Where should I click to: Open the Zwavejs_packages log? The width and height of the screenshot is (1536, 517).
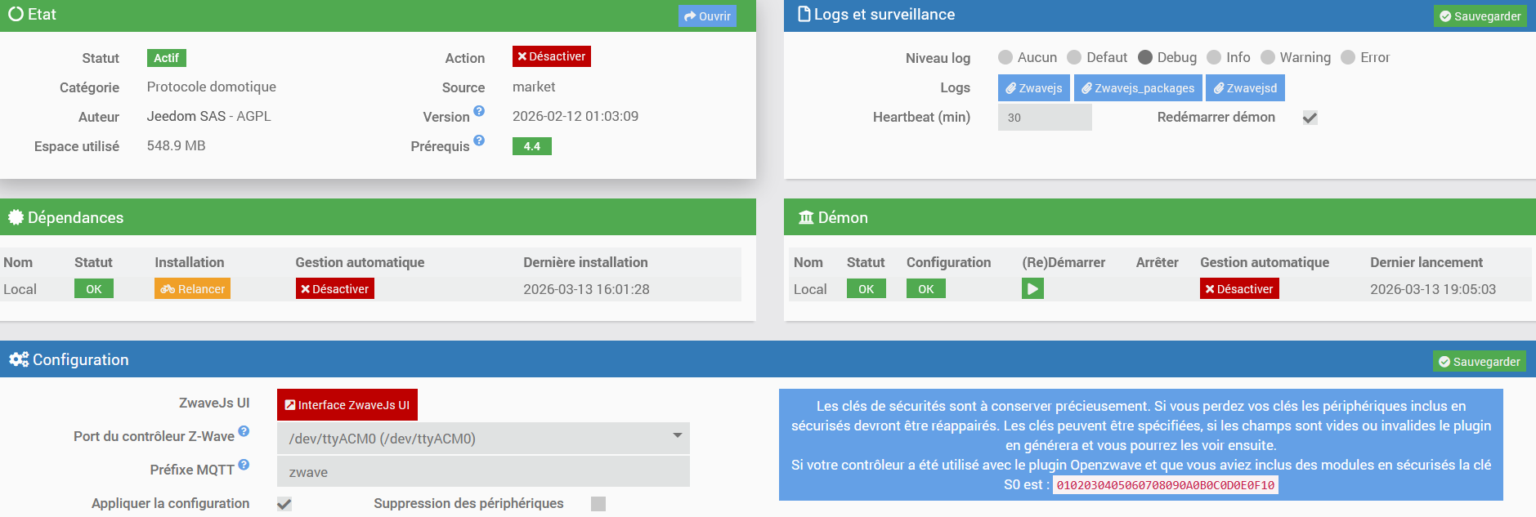tap(1138, 88)
